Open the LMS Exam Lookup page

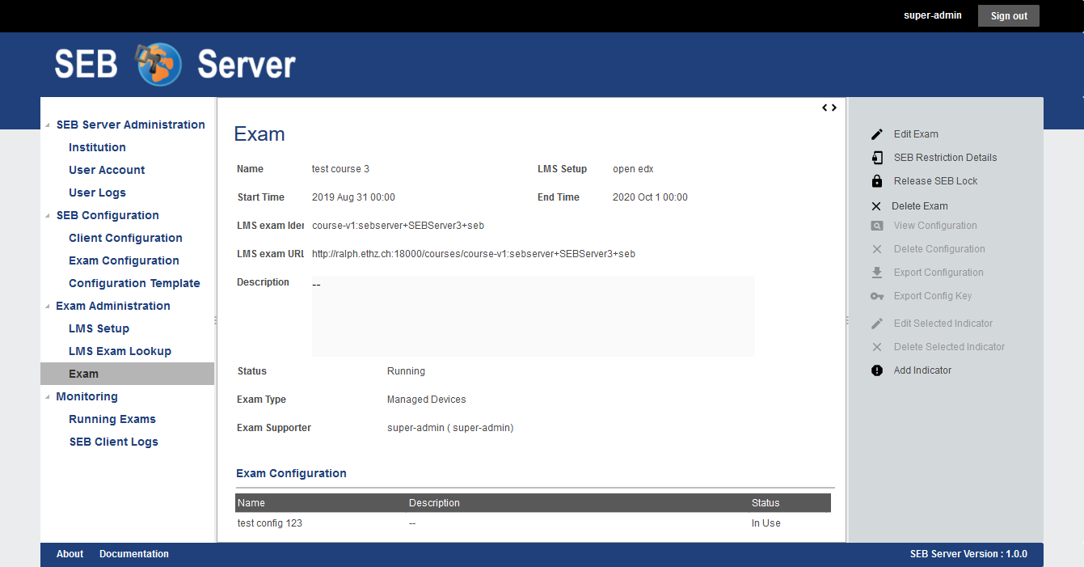[x=120, y=351]
